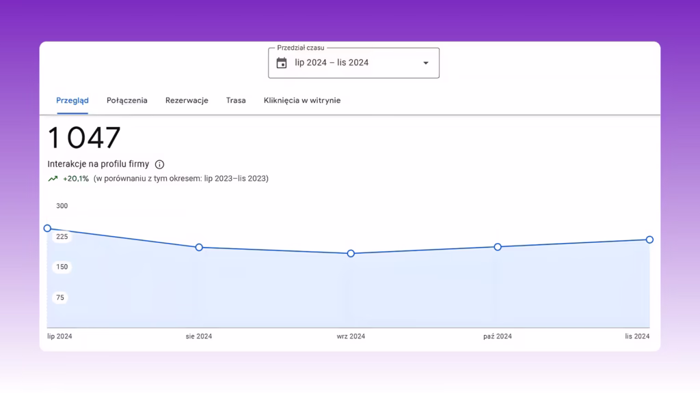
Task: Click the Interakcje na profilu firmy label
Action: 98,164
